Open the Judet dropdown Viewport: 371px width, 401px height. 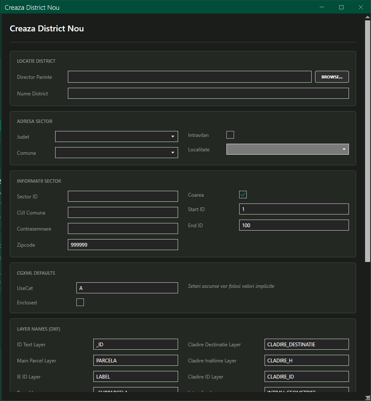pyautogui.click(x=117, y=136)
